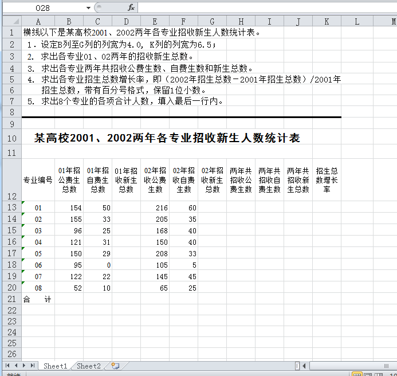Click the horizontal scrollbar track
Viewport: 397px width, 376px height.
click(353, 366)
